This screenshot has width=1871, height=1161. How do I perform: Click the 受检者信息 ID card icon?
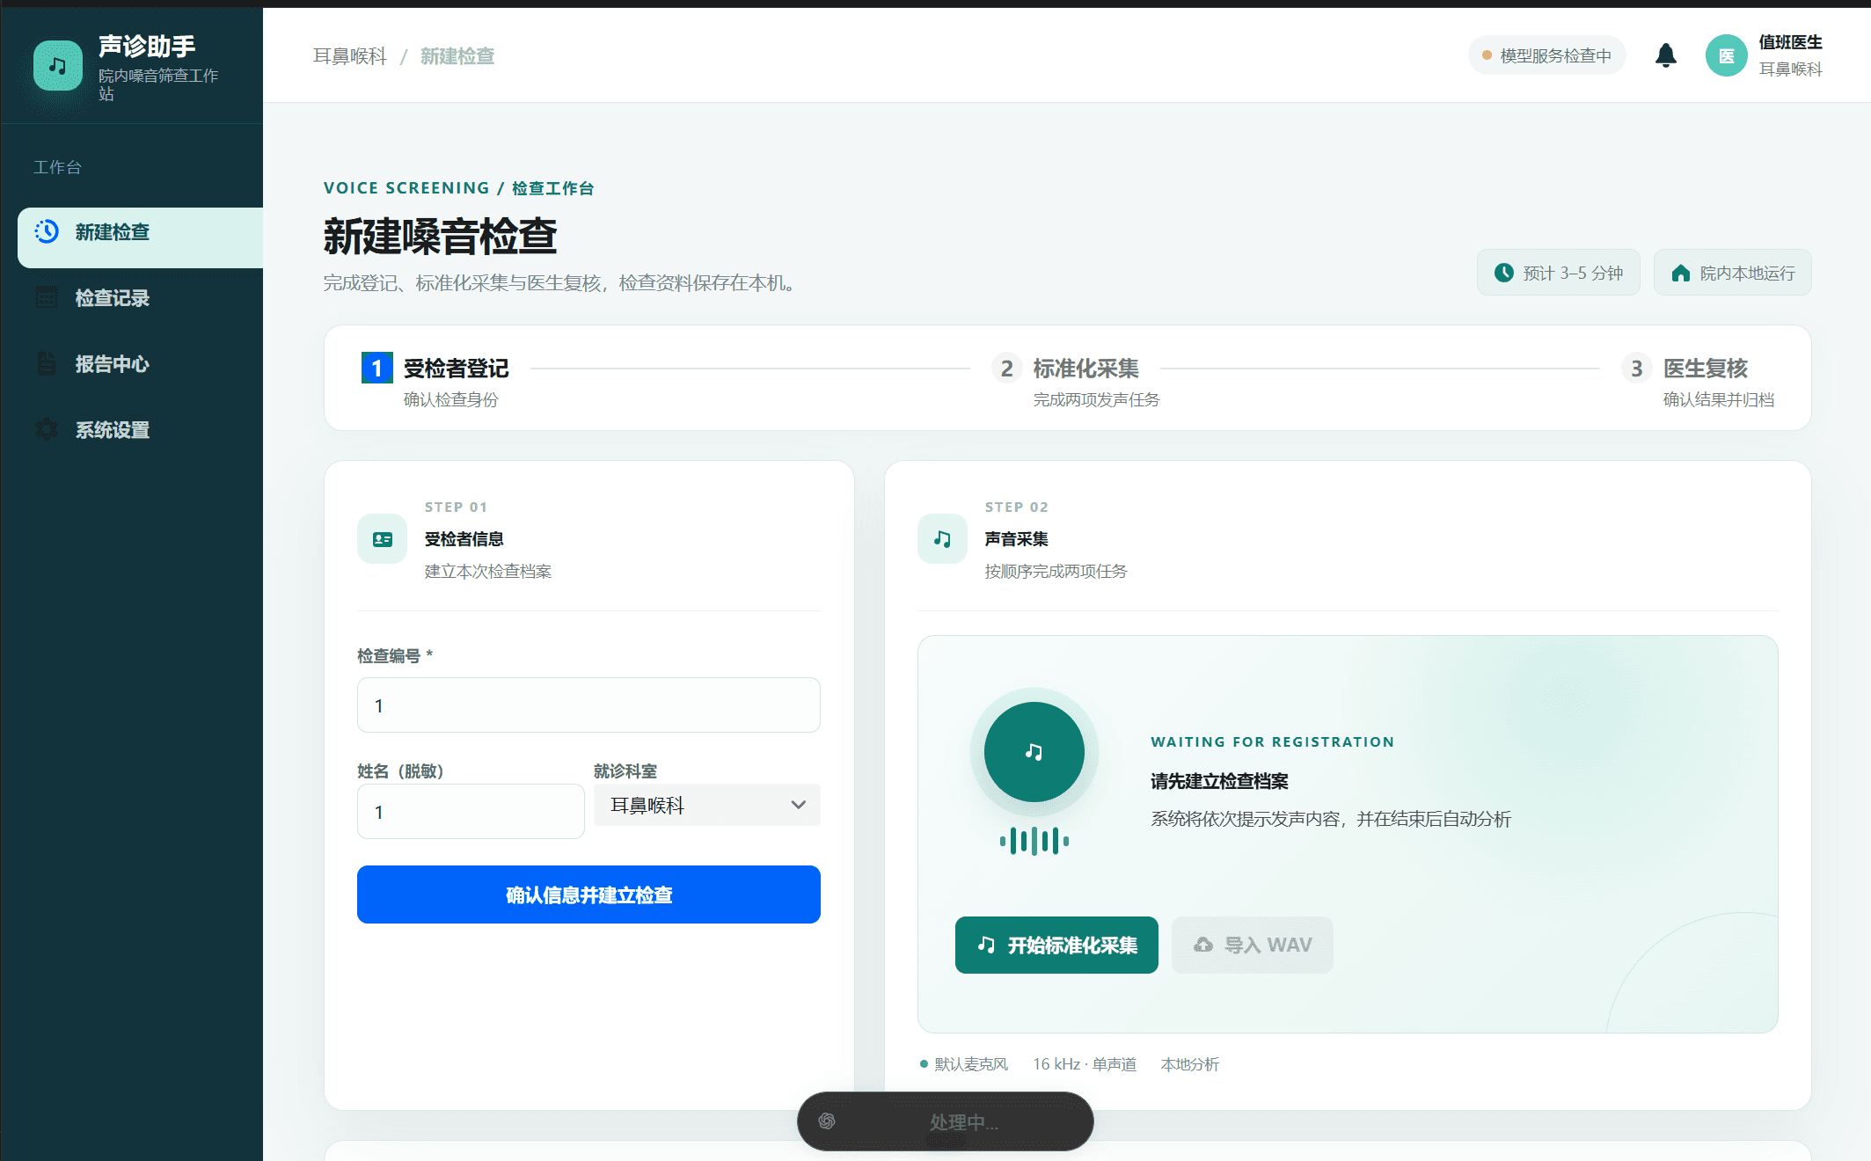click(382, 539)
